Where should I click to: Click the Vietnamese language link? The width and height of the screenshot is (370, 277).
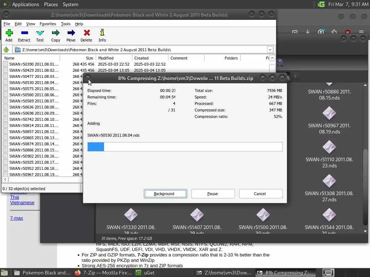(22, 203)
